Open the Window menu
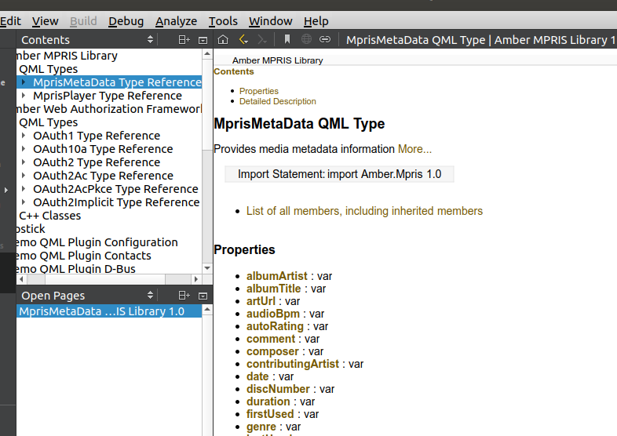 [x=270, y=21]
